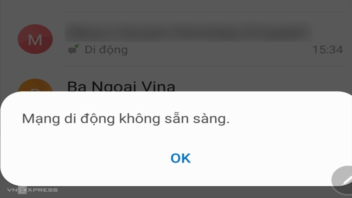The height and width of the screenshot is (198, 352).
Task: Click the incoming message bubble icon
Action: tap(72, 50)
